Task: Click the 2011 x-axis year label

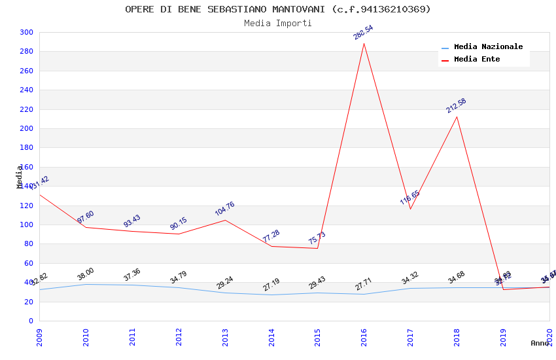Action: point(132,337)
